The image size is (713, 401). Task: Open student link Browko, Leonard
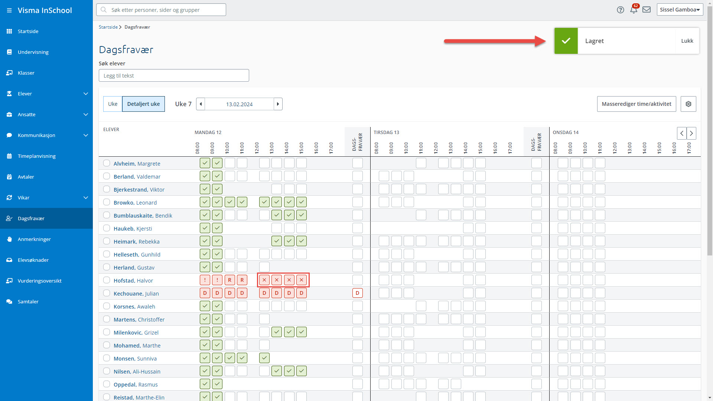pos(135,202)
